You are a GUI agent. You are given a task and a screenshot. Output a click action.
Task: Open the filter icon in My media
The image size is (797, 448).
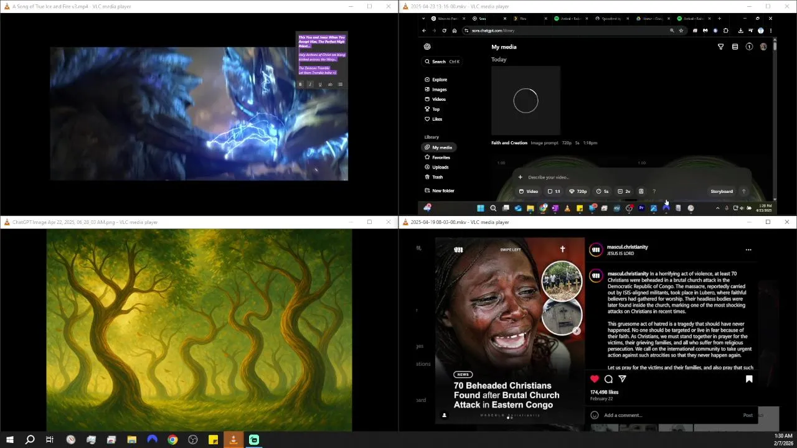pos(720,47)
